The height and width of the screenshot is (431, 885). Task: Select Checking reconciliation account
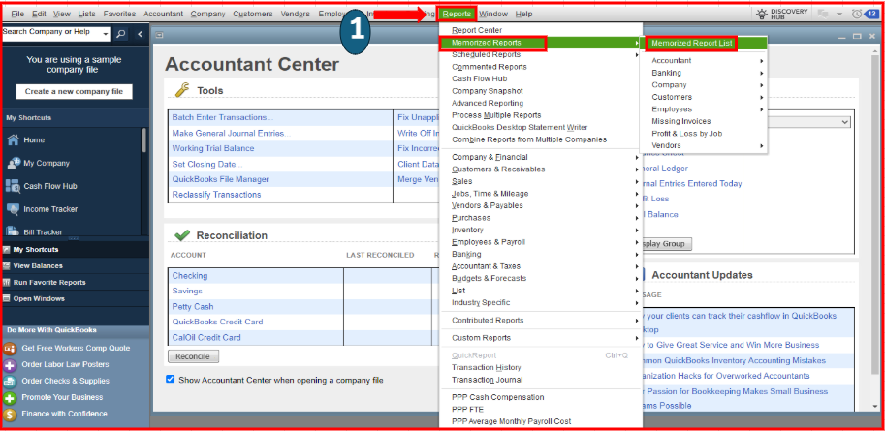coord(190,276)
